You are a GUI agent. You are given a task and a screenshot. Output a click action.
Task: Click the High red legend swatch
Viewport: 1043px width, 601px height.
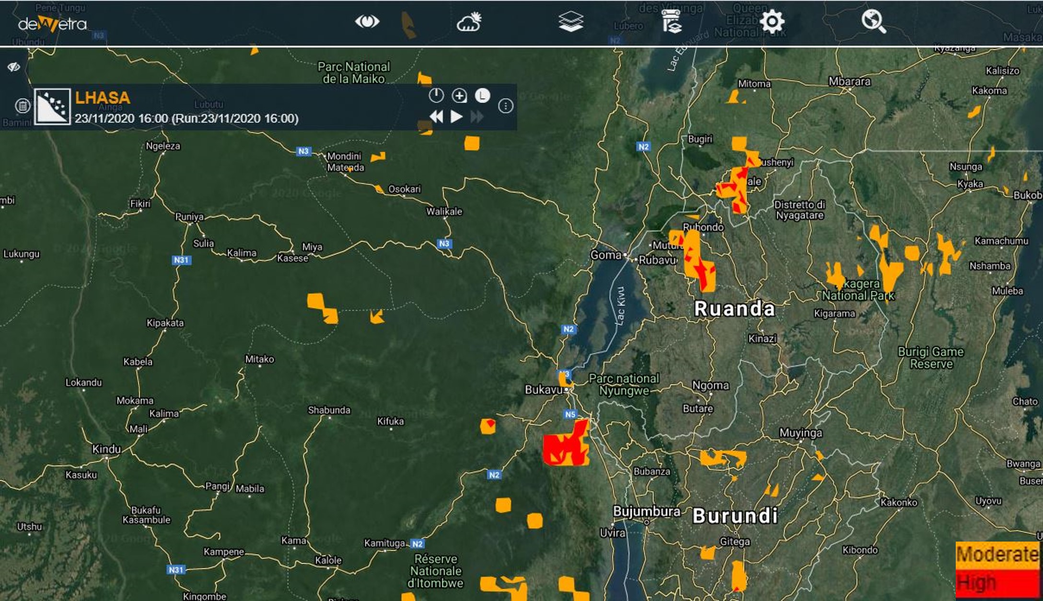(997, 583)
